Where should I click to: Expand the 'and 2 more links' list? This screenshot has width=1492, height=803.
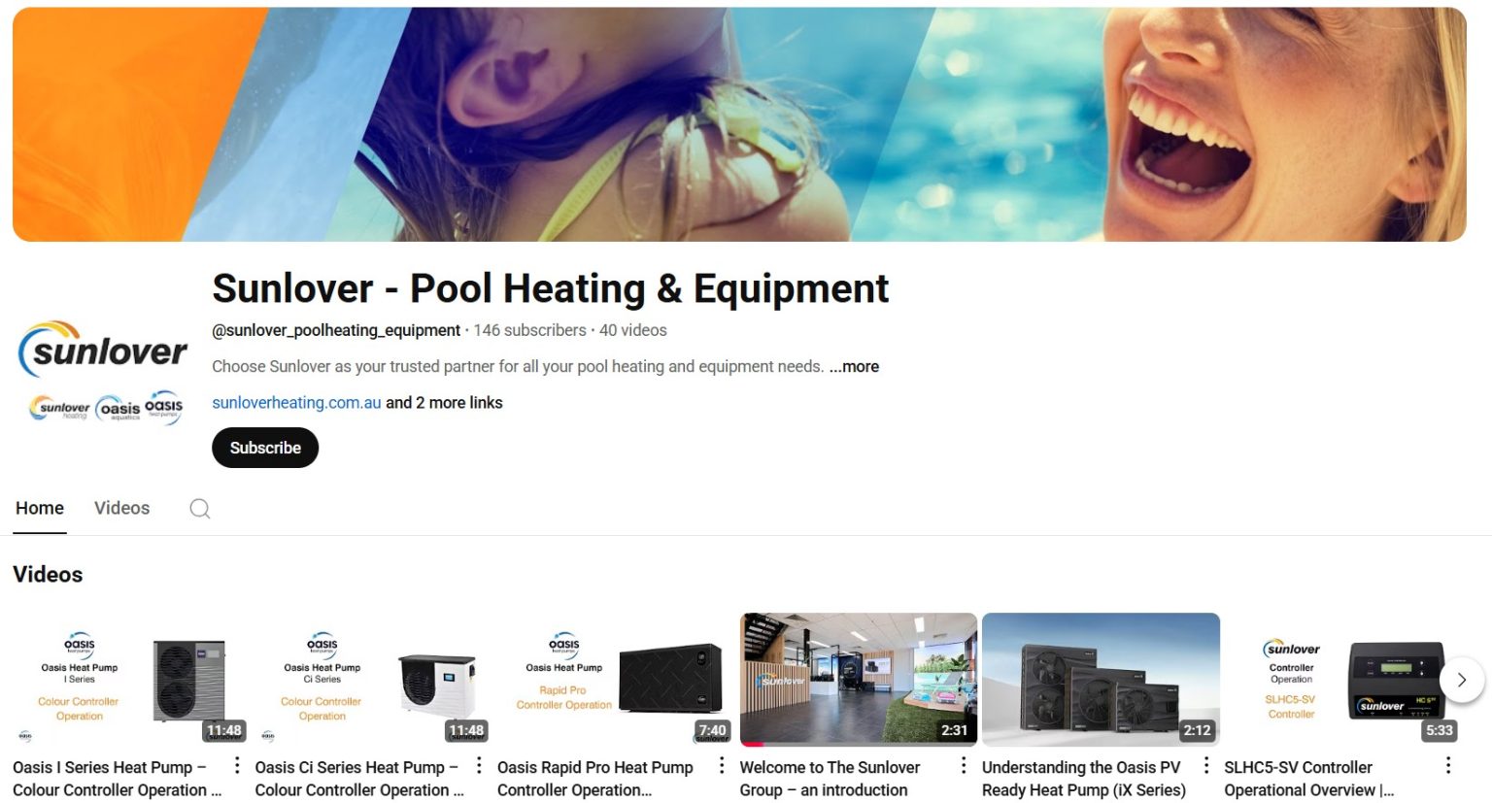point(444,403)
